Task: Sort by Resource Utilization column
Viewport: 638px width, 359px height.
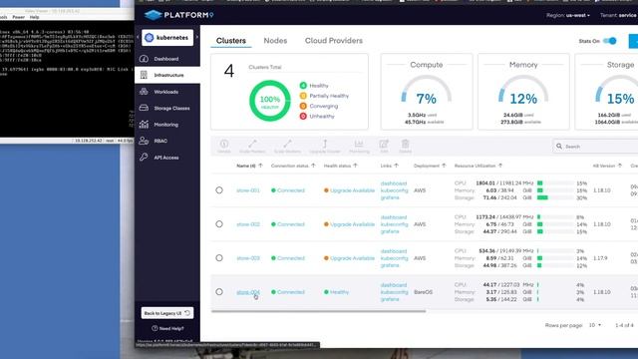Action: click(x=478, y=166)
